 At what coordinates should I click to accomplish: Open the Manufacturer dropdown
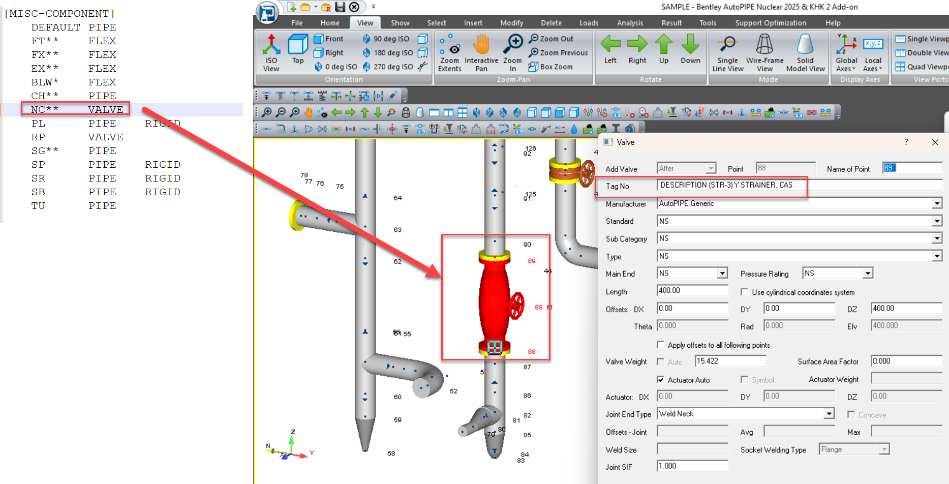(937, 203)
